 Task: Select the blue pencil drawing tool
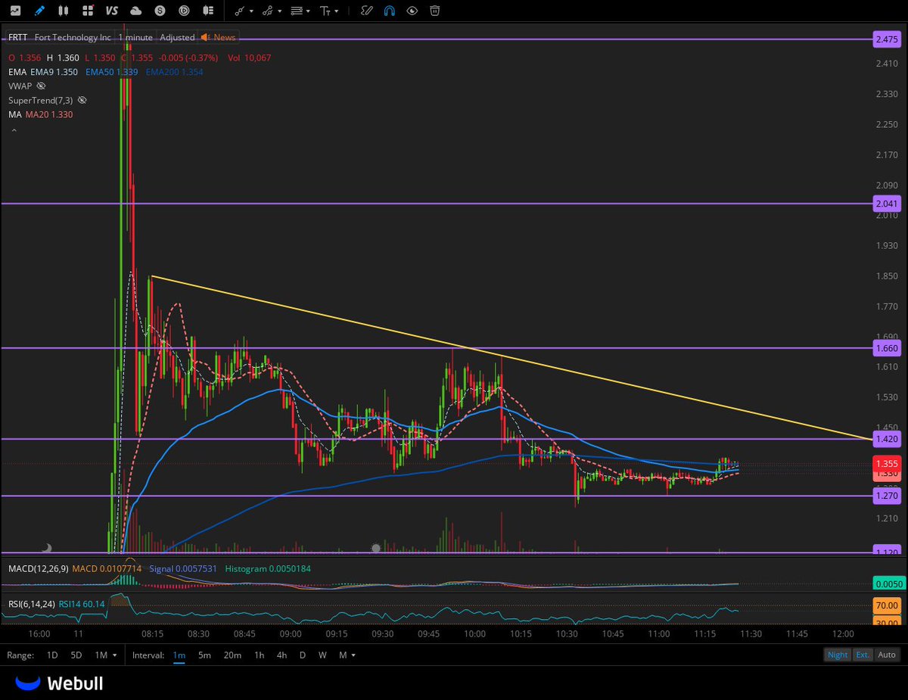39,11
